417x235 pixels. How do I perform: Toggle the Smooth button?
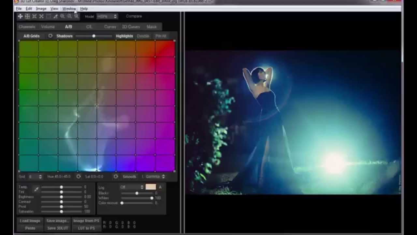(129, 177)
